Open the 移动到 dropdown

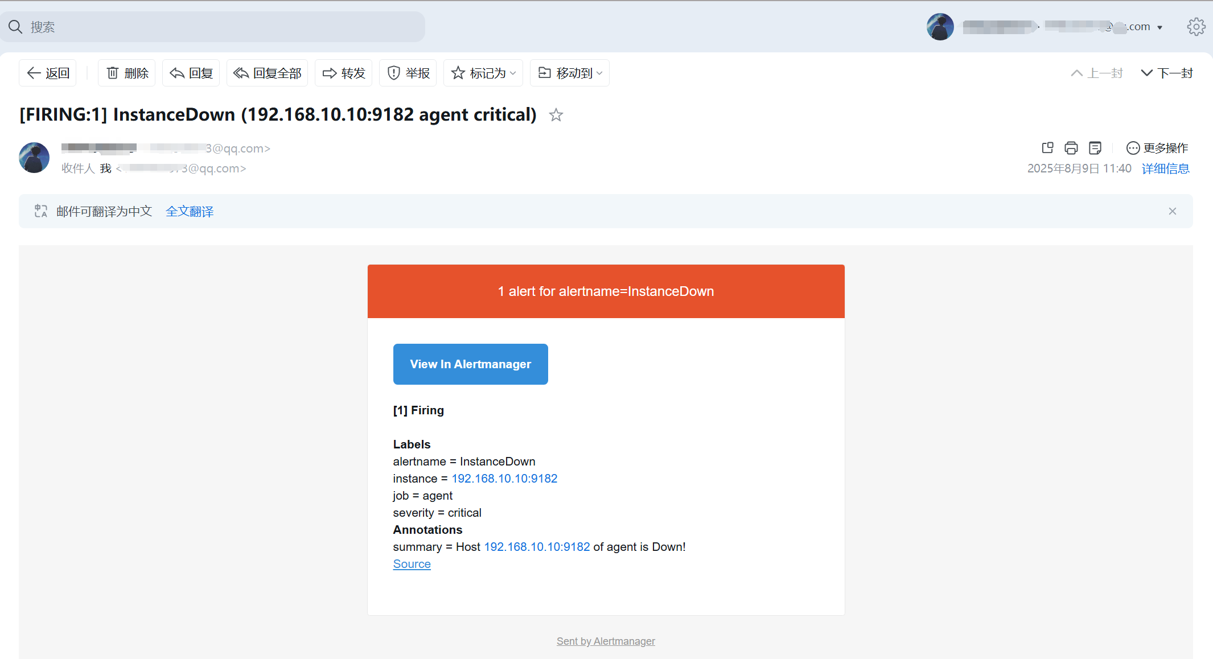[570, 73]
